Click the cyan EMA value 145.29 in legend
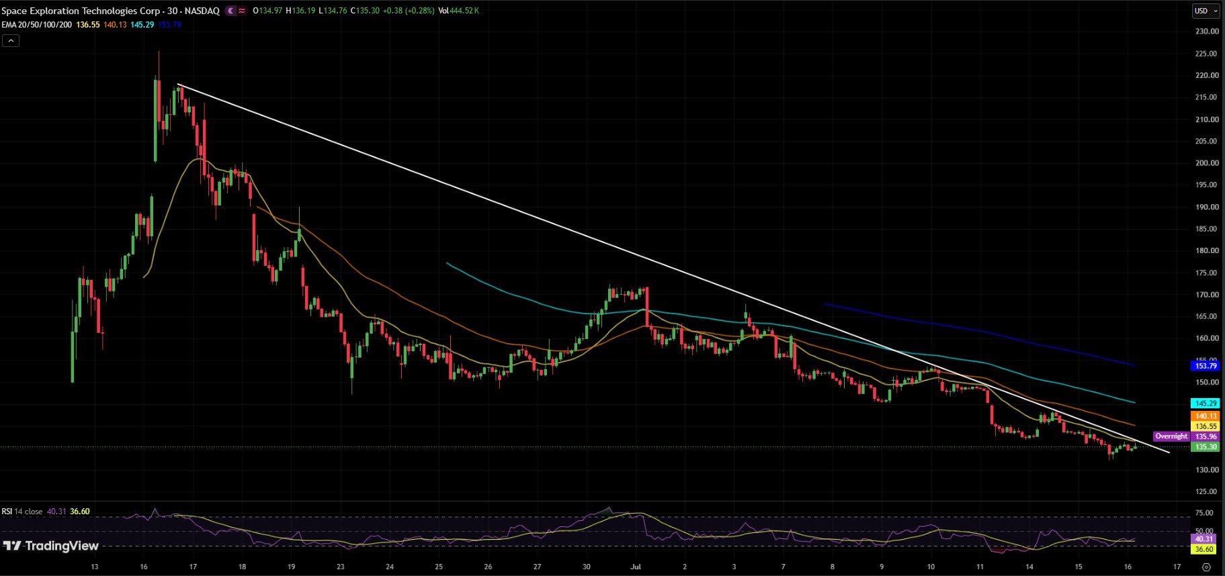The height and width of the screenshot is (576, 1225). [142, 25]
